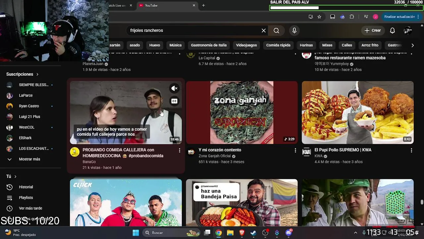Viewport: 424px width, 239px height.
Task: Start voice search with microphone icon
Action: 294,31
